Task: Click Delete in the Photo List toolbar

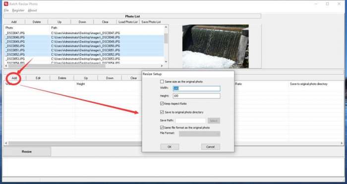Action: point(37,22)
